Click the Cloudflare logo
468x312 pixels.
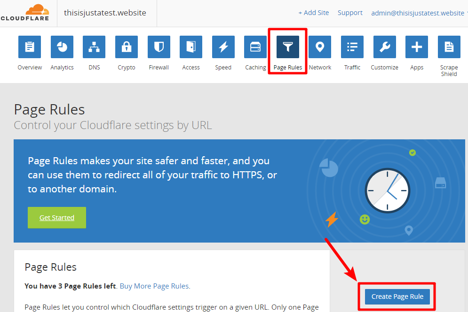[25, 13]
